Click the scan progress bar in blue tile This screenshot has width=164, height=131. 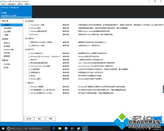16,17
